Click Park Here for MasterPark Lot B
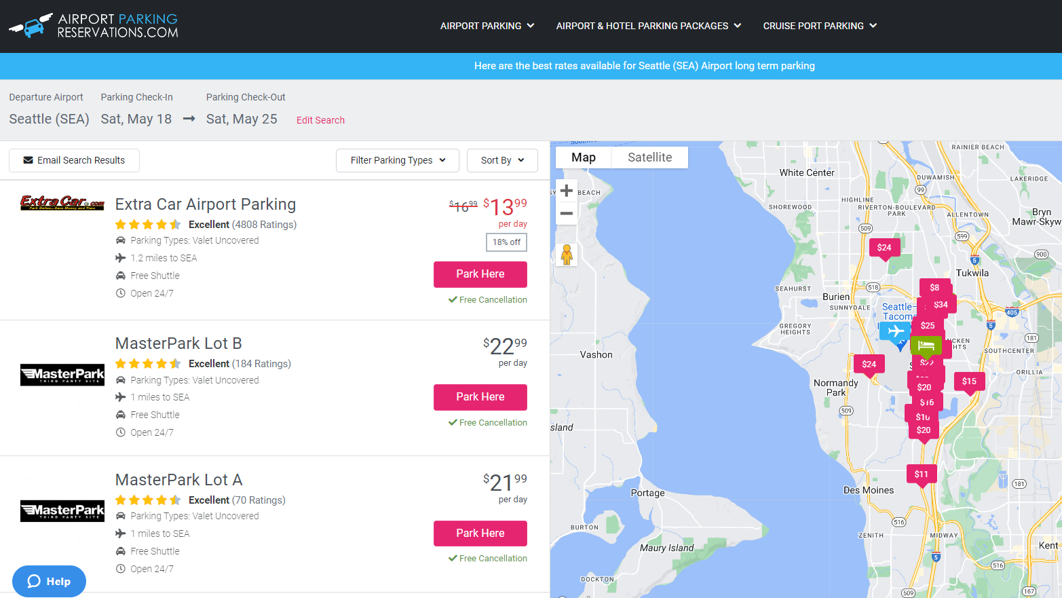Image resolution: width=1062 pixels, height=598 pixels. click(480, 397)
